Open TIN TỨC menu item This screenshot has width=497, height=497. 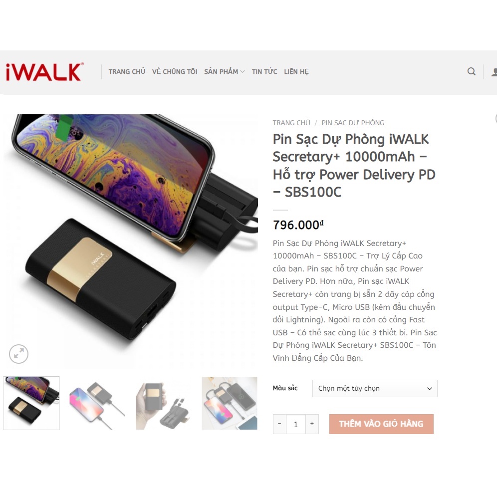click(264, 72)
